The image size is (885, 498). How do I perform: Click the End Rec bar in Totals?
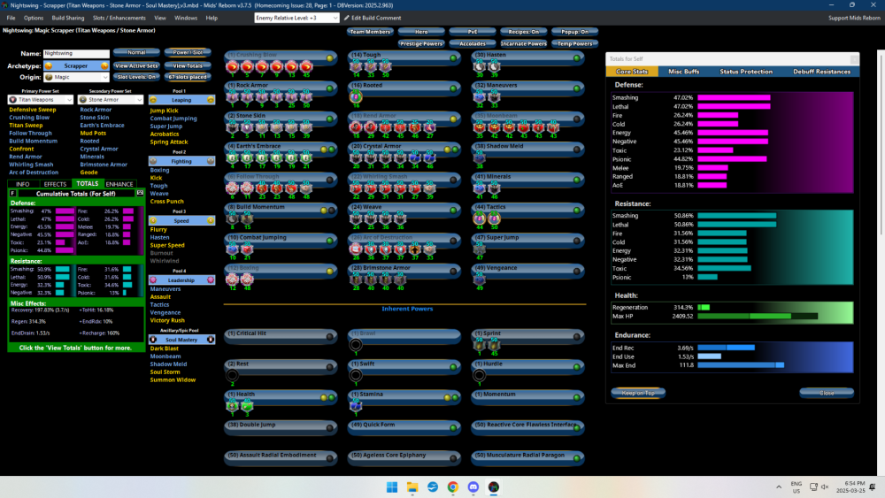(x=726, y=348)
